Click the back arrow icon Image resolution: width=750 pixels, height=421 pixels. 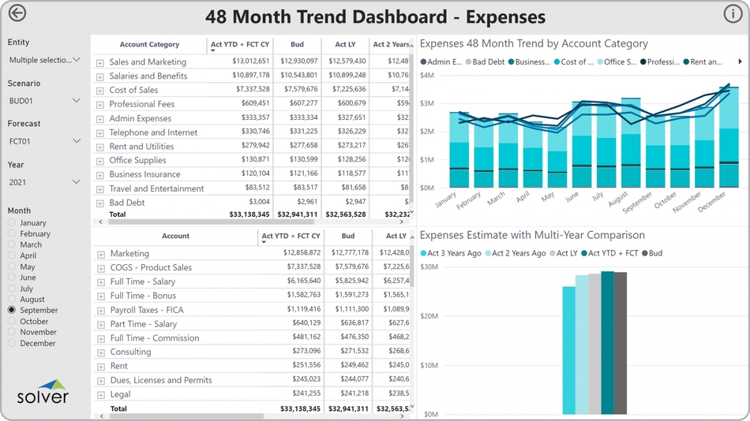16,13
